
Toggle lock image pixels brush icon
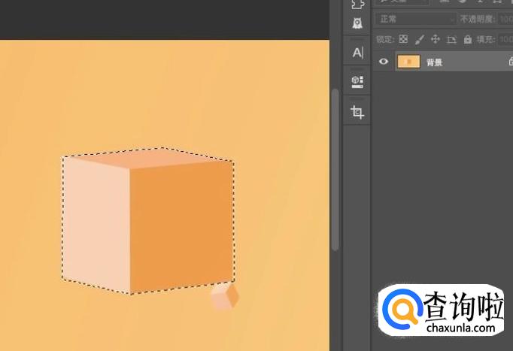click(420, 40)
